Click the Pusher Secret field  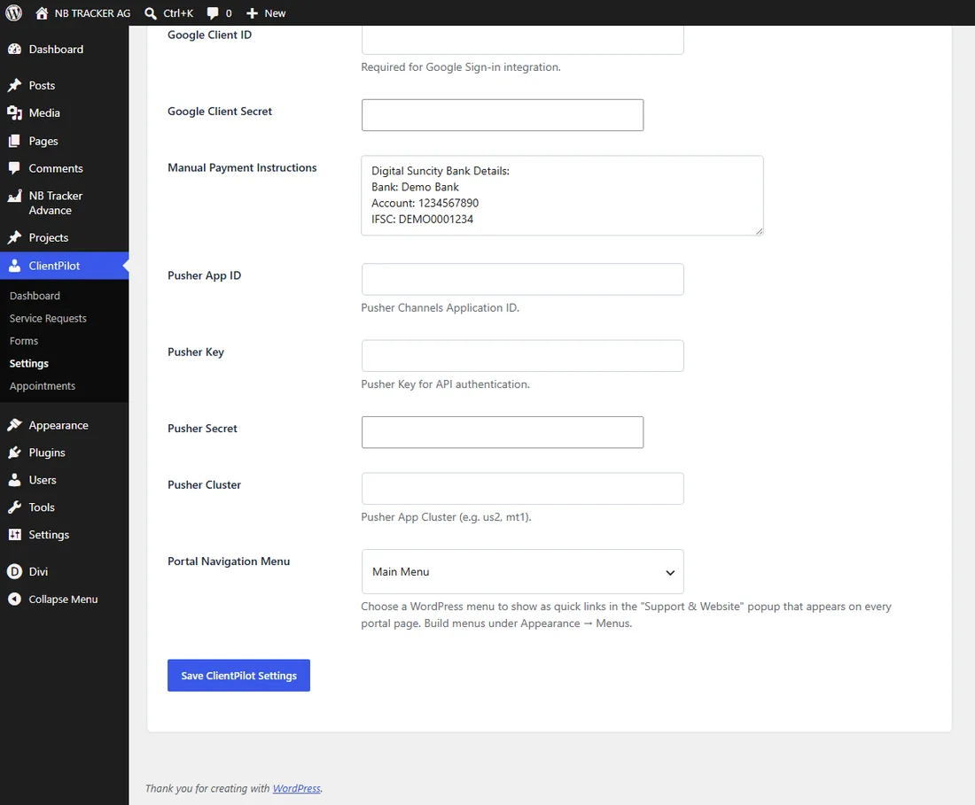pyautogui.click(x=503, y=432)
